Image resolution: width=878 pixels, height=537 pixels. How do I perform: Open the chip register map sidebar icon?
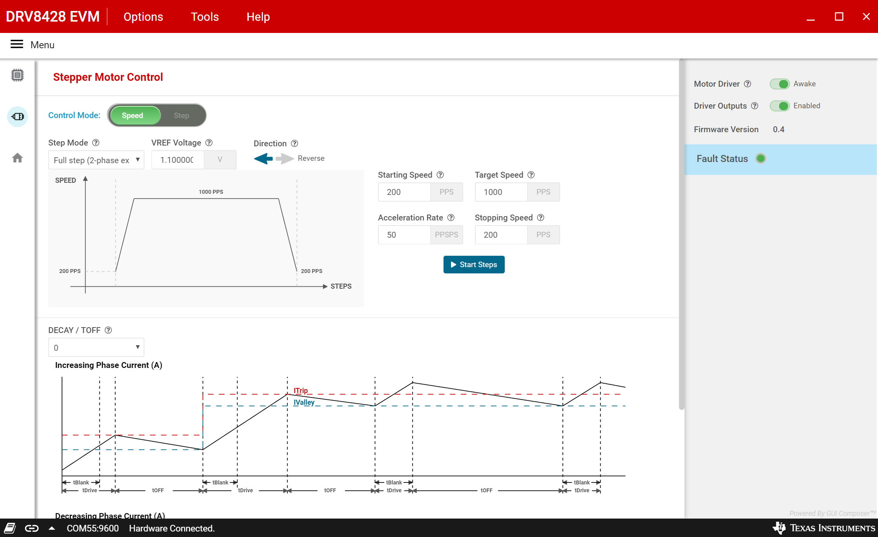[17, 75]
